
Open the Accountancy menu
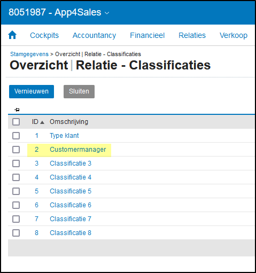tap(94, 35)
